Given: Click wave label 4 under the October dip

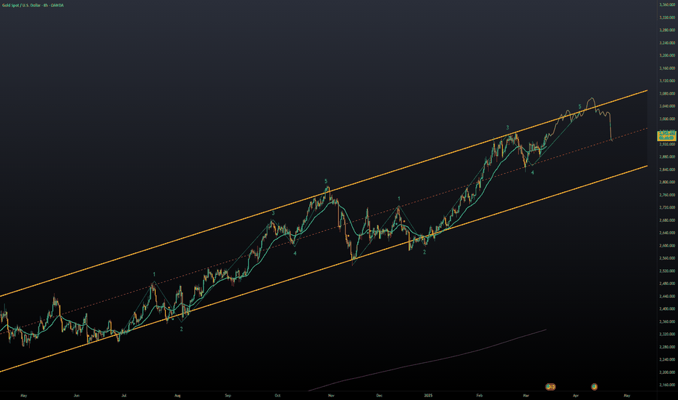Looking at the screenshot, I should (x=295, y=253).
